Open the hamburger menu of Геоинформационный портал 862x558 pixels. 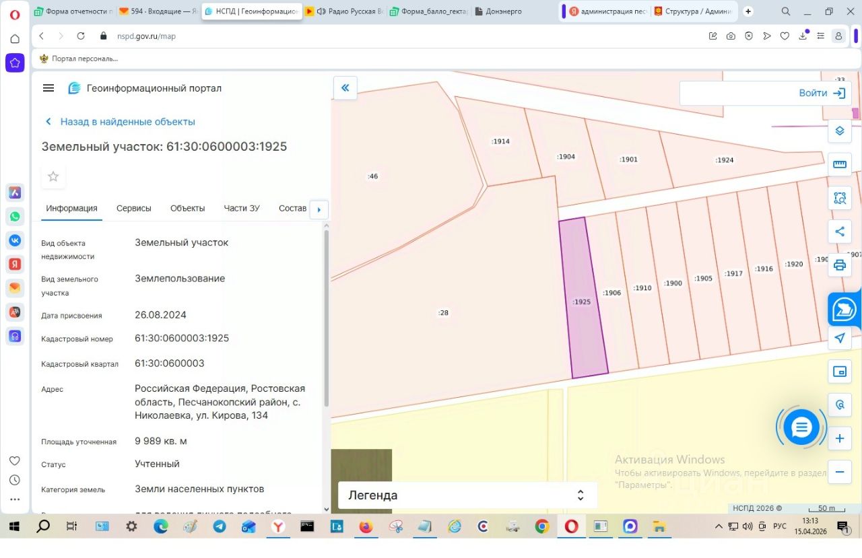48,88
